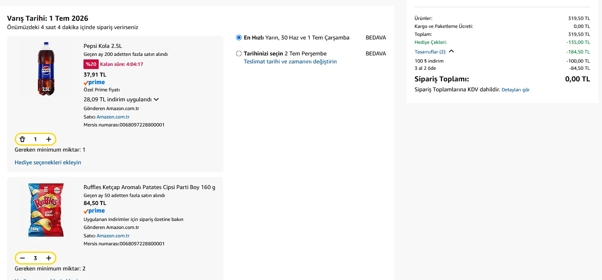Viewport: 602px width, 280px height.
Task: Click Ruffles quantity value 3
Action: [x=35, y=258]
